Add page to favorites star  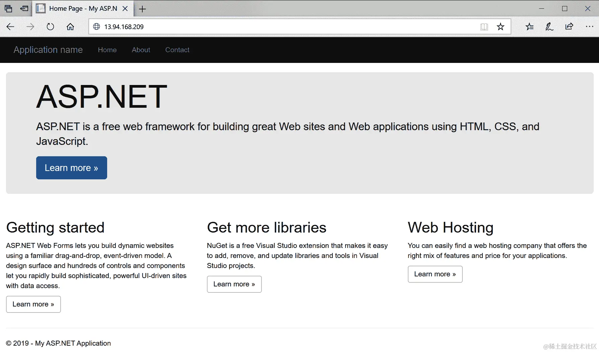click(x=501, y=27)
